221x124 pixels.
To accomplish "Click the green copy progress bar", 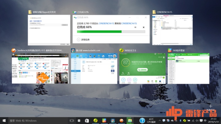I will click(111, 32).
